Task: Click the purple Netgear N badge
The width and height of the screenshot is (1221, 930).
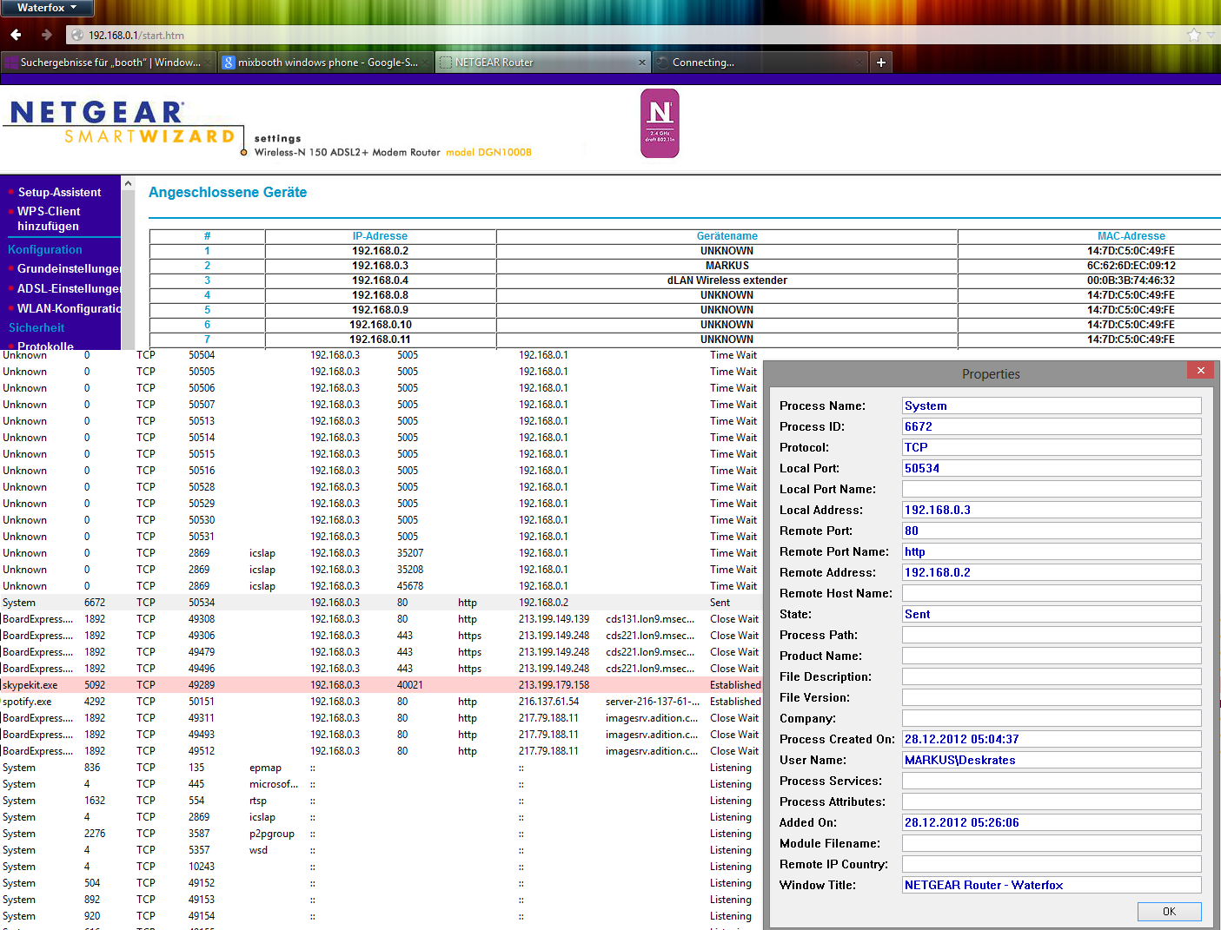Action: (660, 123)
